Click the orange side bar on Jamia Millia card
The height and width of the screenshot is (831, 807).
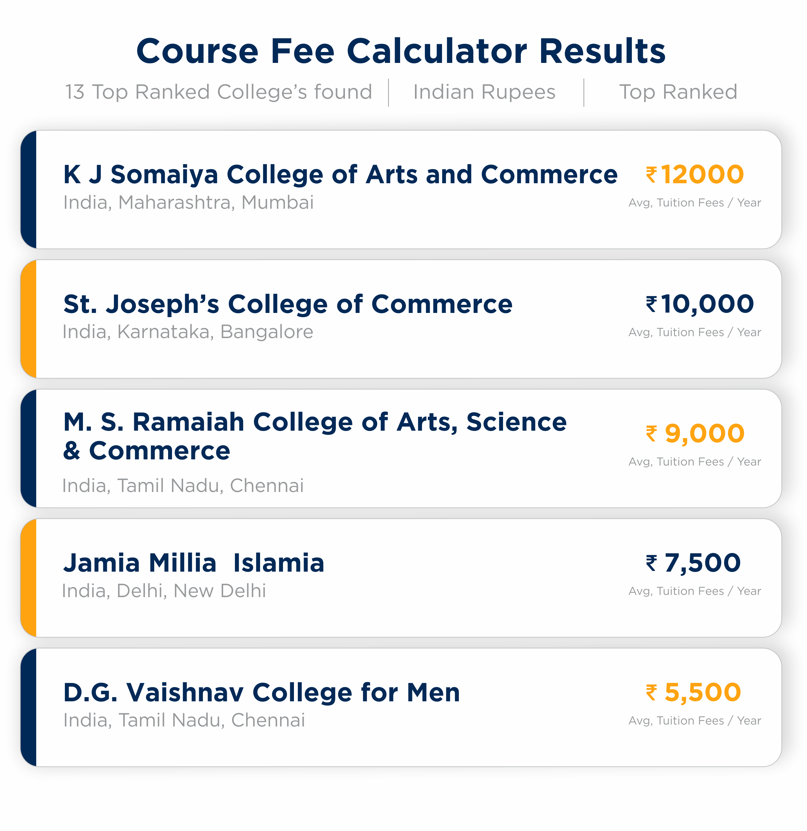tap(29, 577)
